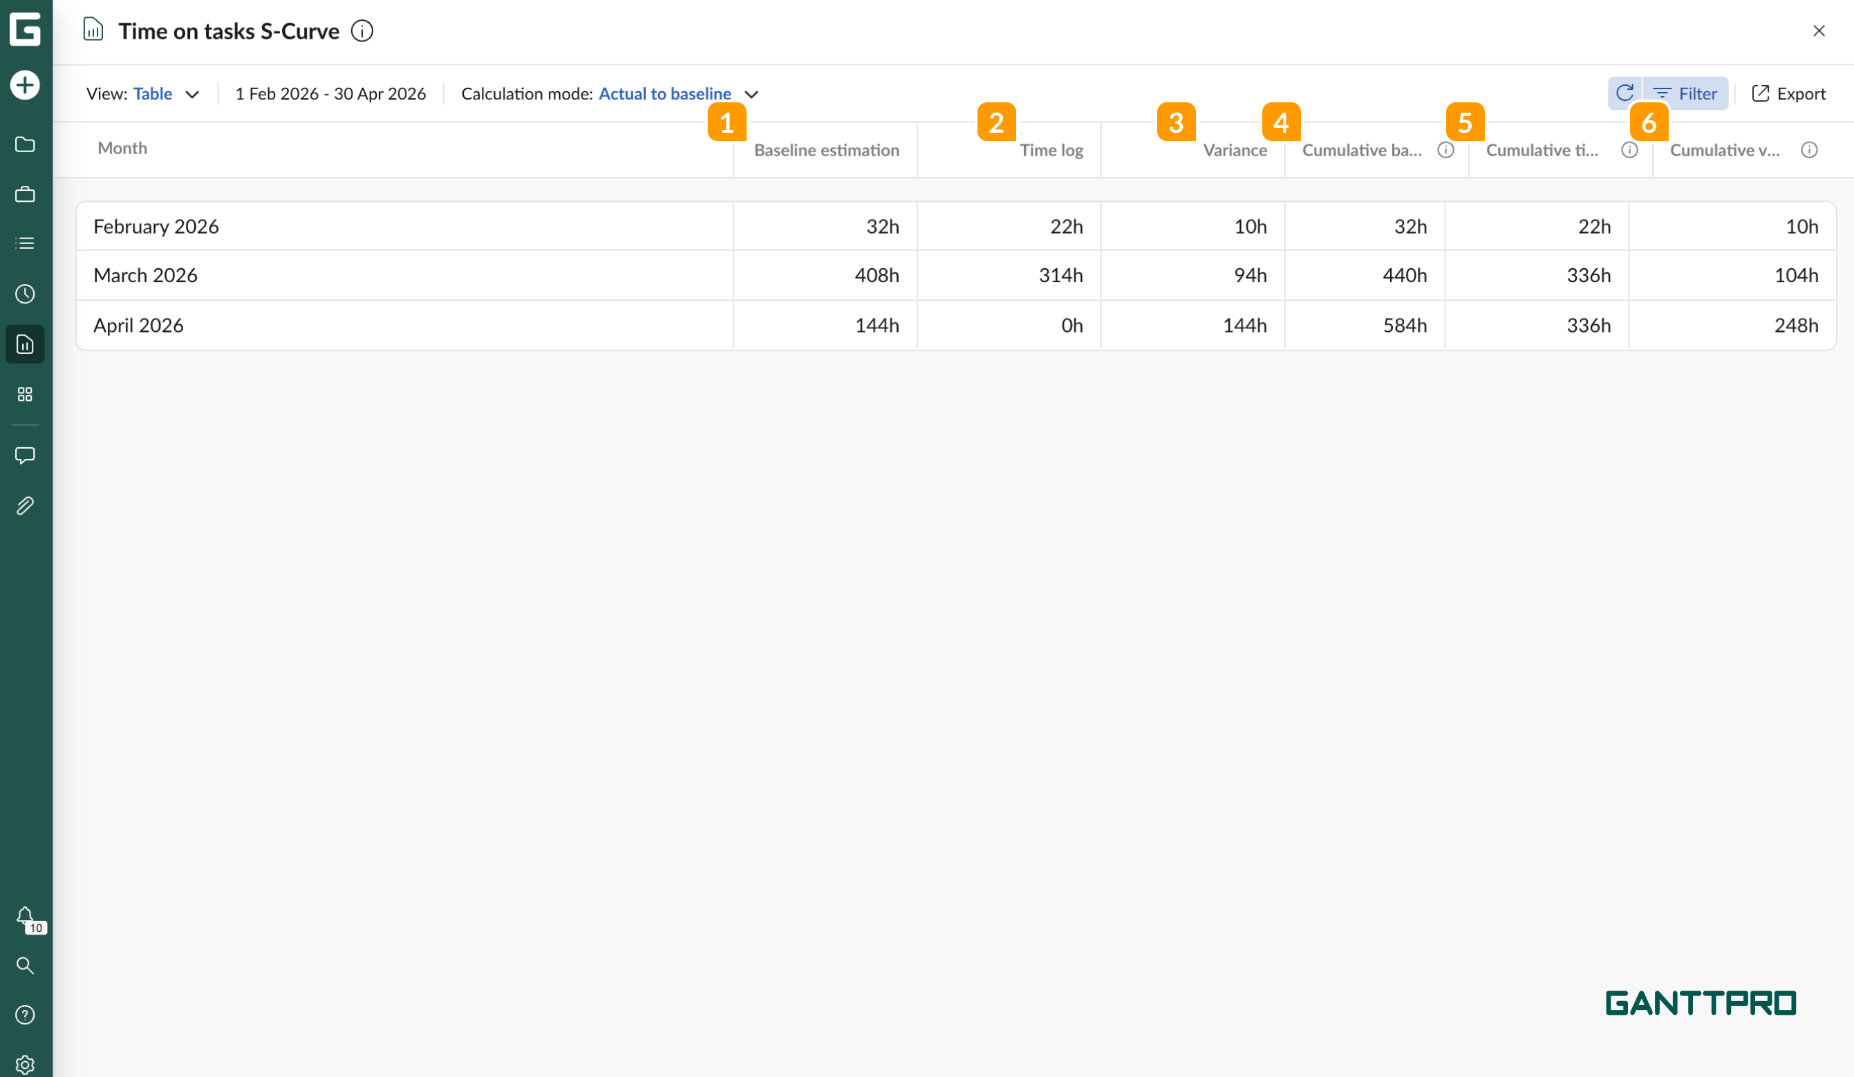This screenshot has width=1854, height=1077.
Task: Select the active reports icon in sidebar
Action: 25,344
